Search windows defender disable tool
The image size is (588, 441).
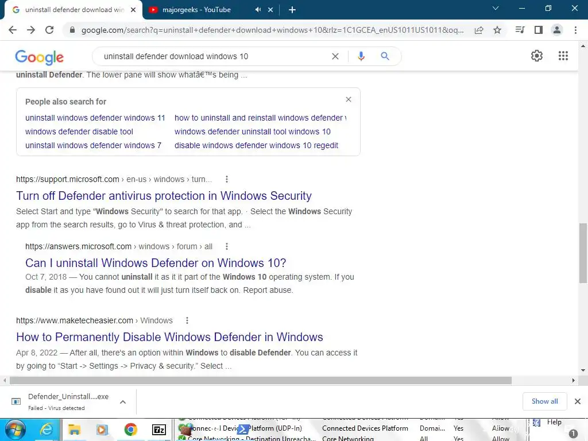[x=79, y=131]
